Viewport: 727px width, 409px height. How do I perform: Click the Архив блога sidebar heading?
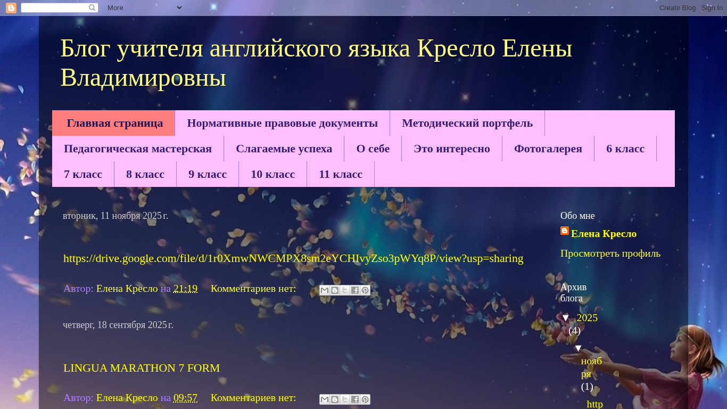pos(574,292)
